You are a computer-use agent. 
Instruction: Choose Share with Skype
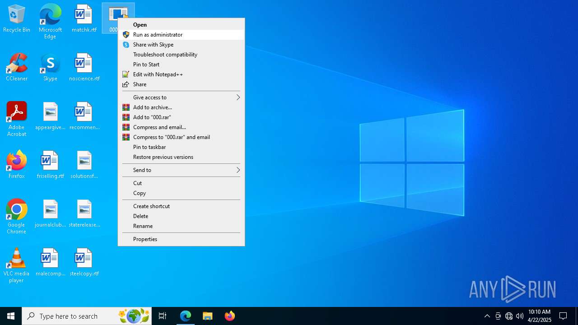click(181, 45)
